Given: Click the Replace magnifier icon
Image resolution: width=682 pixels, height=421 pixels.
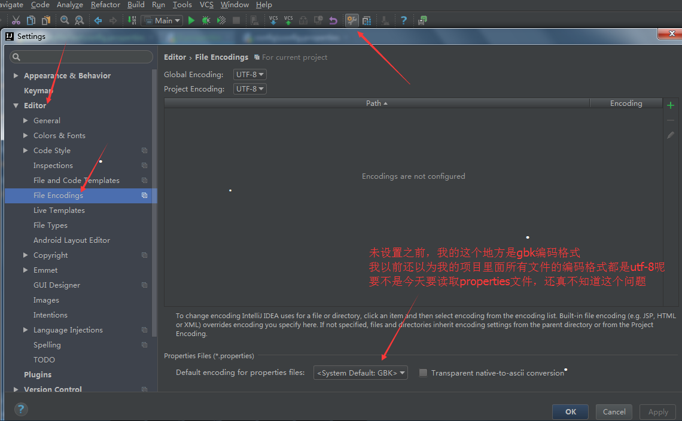Looking at the screenshot, I should pos(79,20).
